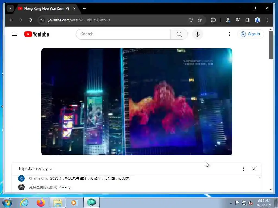Click the muted volume tray icon

click(x=251, y=203)
